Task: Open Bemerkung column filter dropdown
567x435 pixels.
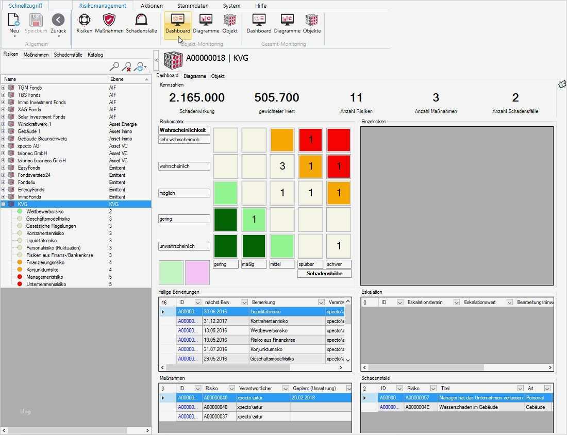Action: 321,303
